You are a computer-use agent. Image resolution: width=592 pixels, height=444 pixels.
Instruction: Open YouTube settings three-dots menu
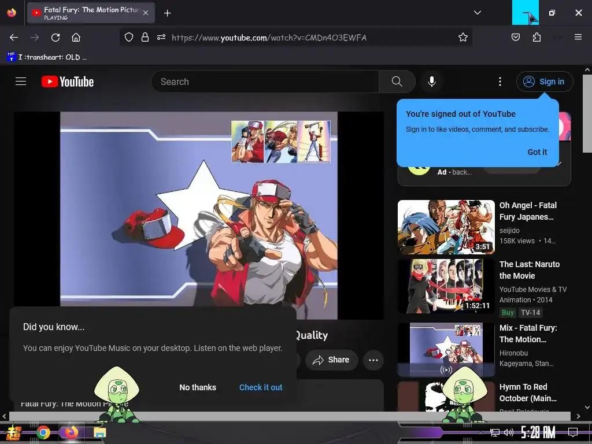pos(500,82)
